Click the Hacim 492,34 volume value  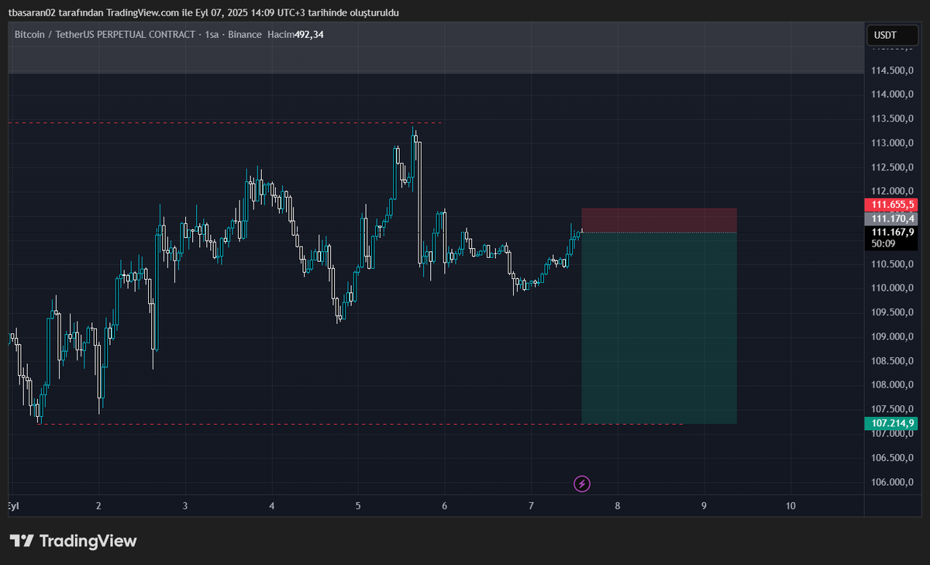(295, 35)
